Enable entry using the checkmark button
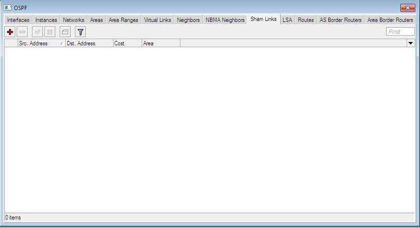 point(37,32)
